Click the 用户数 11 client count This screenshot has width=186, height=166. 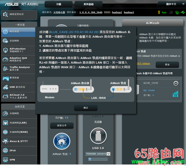[x=62, y=118]
